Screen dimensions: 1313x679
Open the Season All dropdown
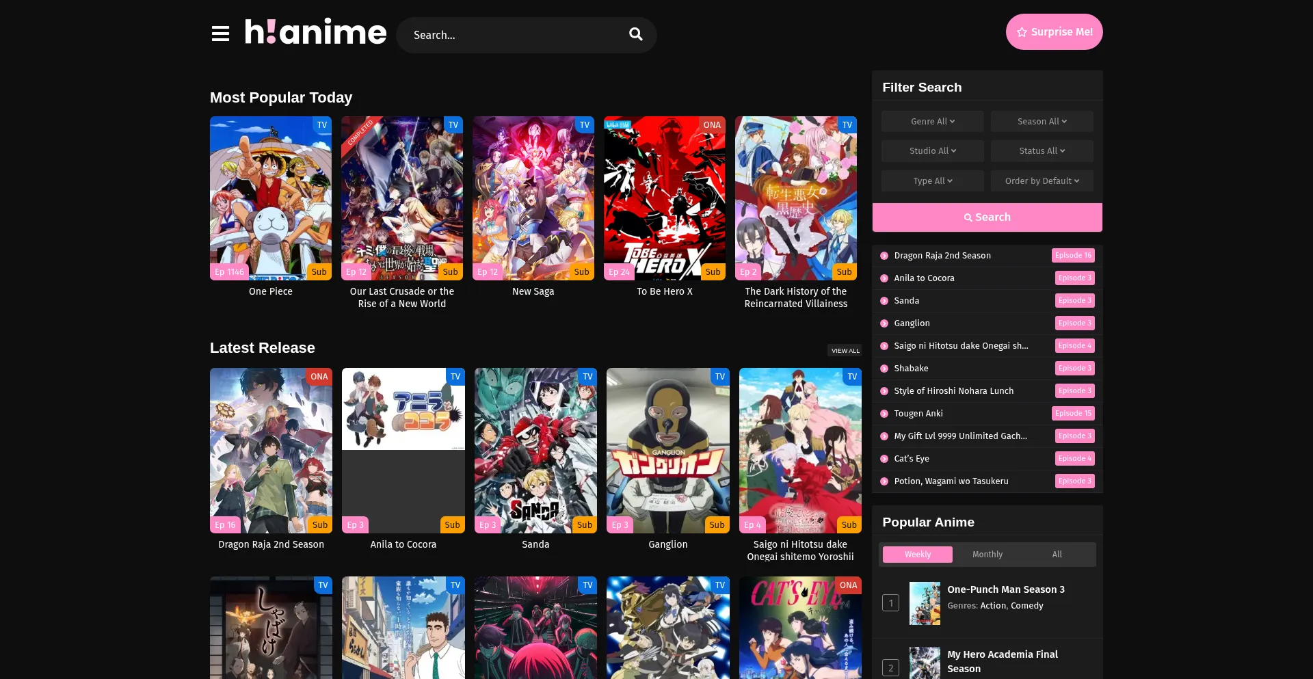point(1042,122)
